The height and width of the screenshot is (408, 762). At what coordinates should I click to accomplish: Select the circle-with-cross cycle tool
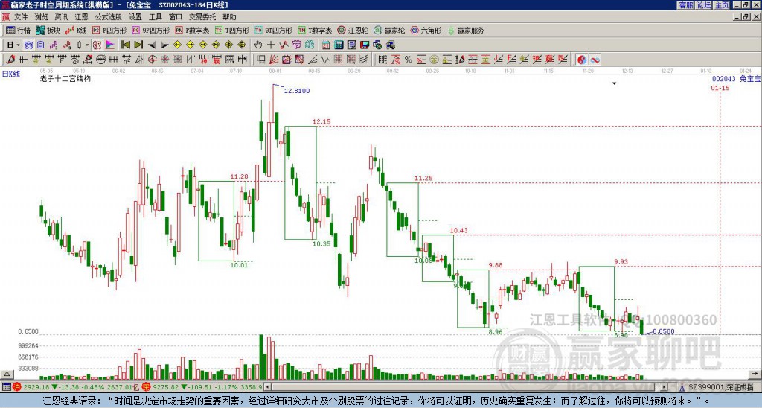pyautogui.click(x=152, y=60)
